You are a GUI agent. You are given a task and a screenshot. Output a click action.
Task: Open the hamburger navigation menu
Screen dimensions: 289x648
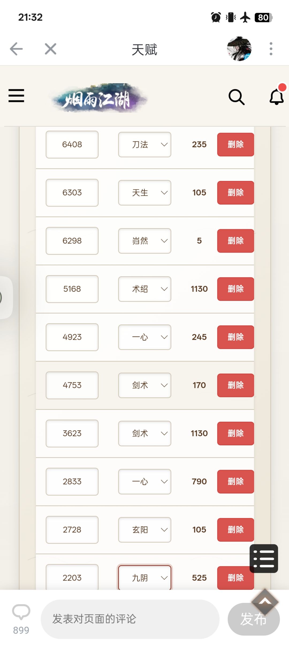tap(16, 96)
